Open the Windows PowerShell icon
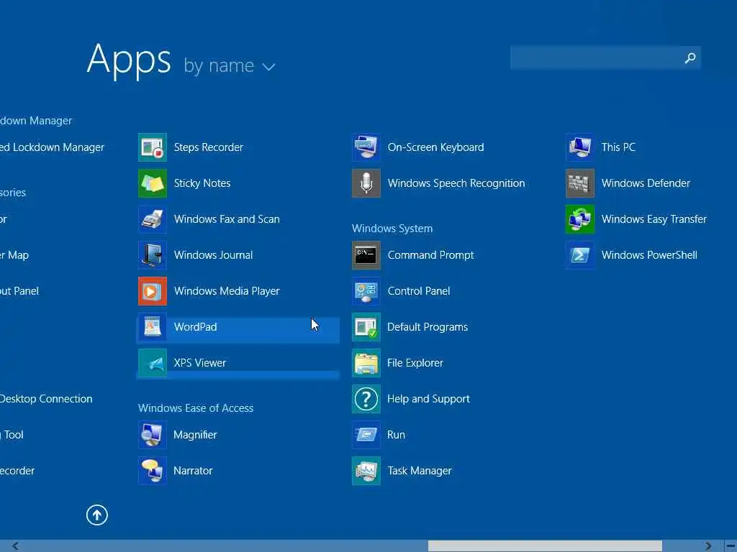The image size is (737, 552). [580, 255]
